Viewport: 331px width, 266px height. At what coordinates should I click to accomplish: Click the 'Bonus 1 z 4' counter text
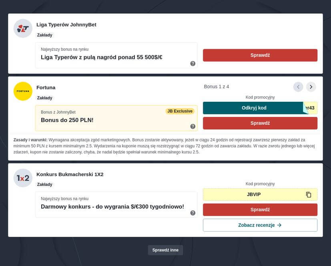[x=217, y=87]
